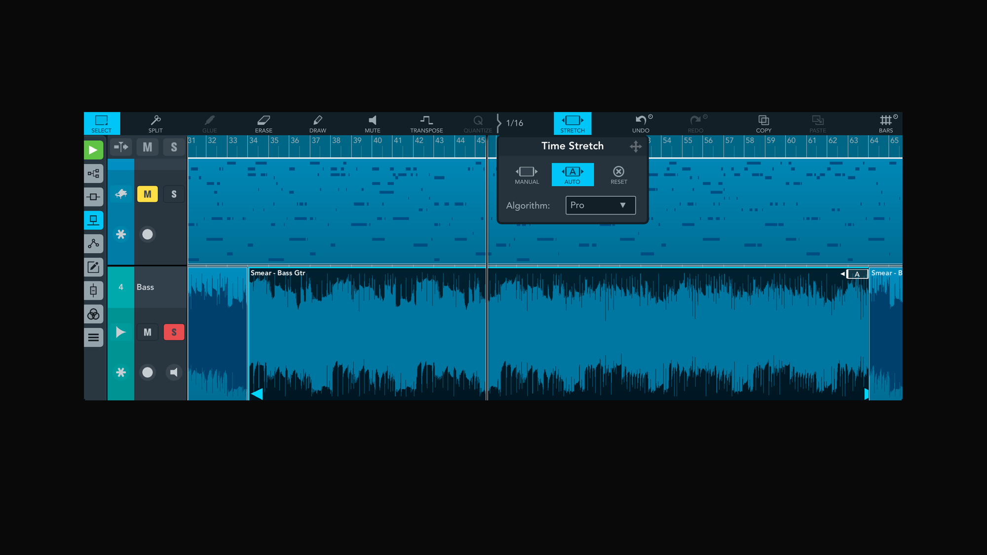The width and height of the screenshot is (987, 555).
Task: Select Auto mode in Time Stretch
Action: [572, 174]
